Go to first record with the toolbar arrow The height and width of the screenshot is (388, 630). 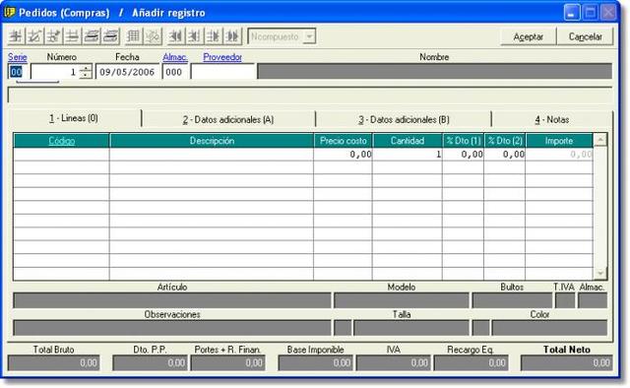175,36
